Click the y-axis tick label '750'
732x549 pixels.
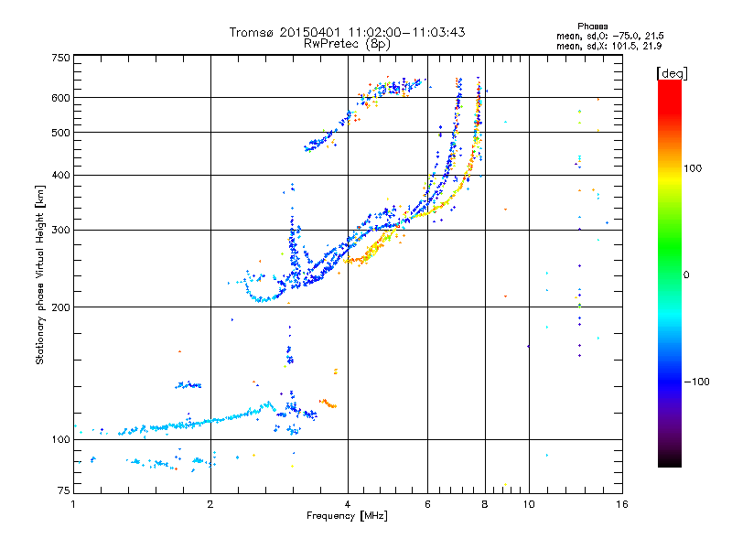(60, 58)
